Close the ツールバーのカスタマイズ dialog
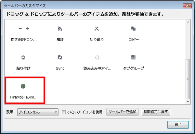195x134 pixels. pyautogui.click(x=187, y=6)
